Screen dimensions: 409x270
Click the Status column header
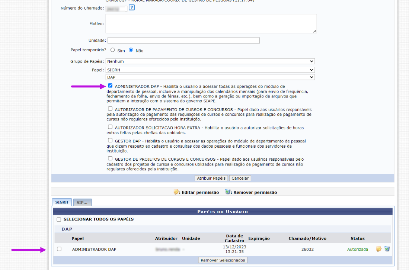tap(358, 238)
